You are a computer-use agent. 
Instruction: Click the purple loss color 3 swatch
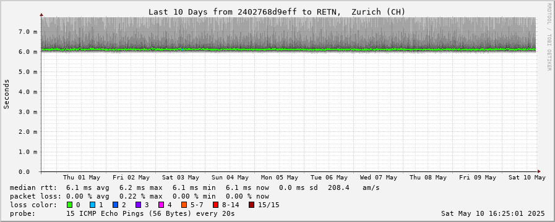click(x=138, y=205)
